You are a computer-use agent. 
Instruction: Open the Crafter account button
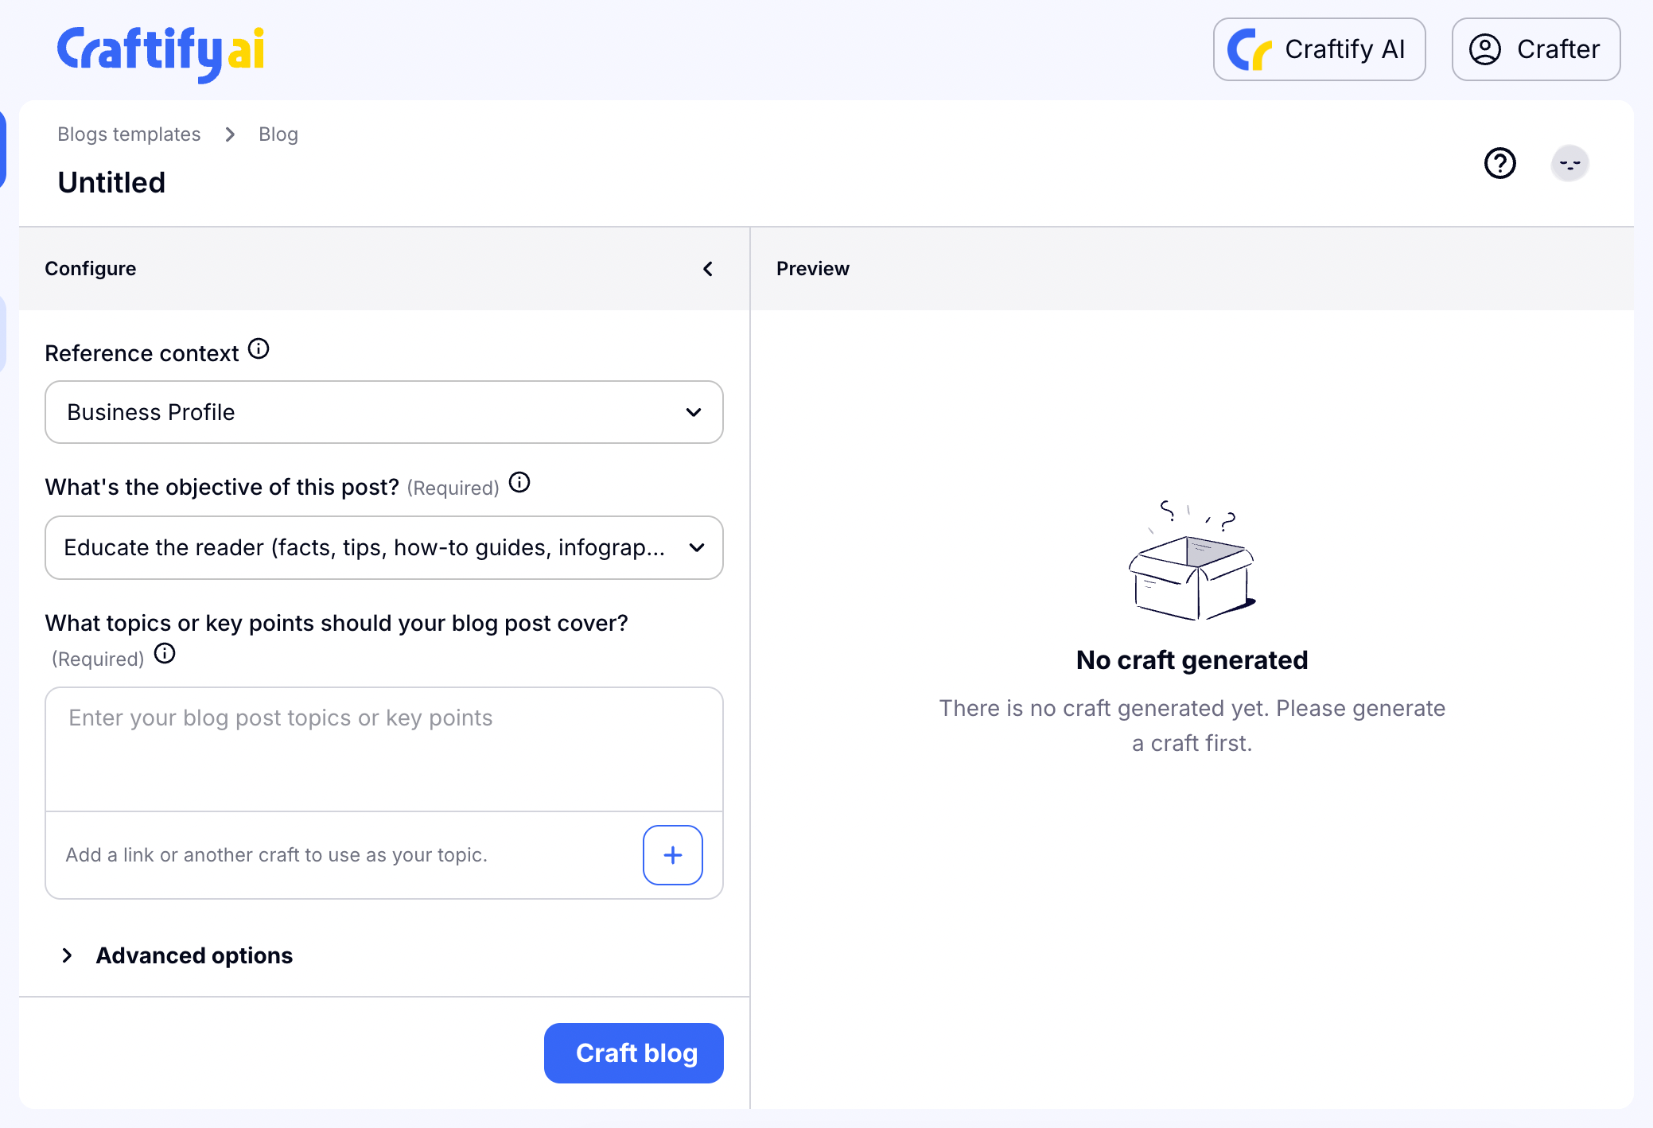pos(1535,49)
